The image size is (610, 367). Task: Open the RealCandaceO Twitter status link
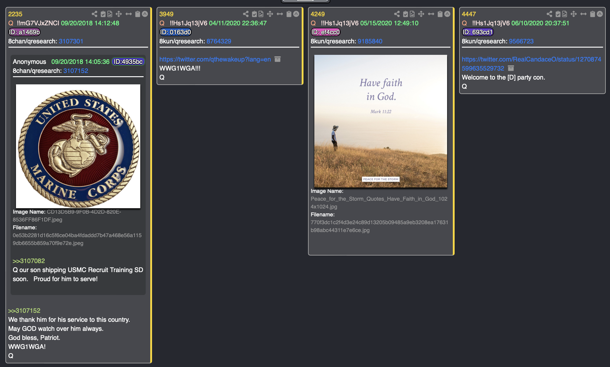(531, 64)
